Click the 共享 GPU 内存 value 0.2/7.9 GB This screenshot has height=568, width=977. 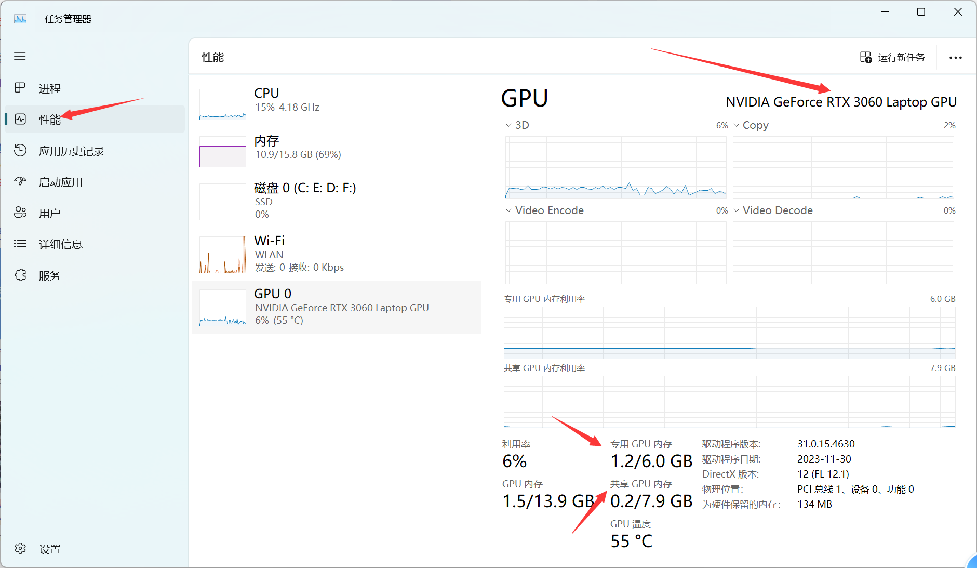[651, 501]
